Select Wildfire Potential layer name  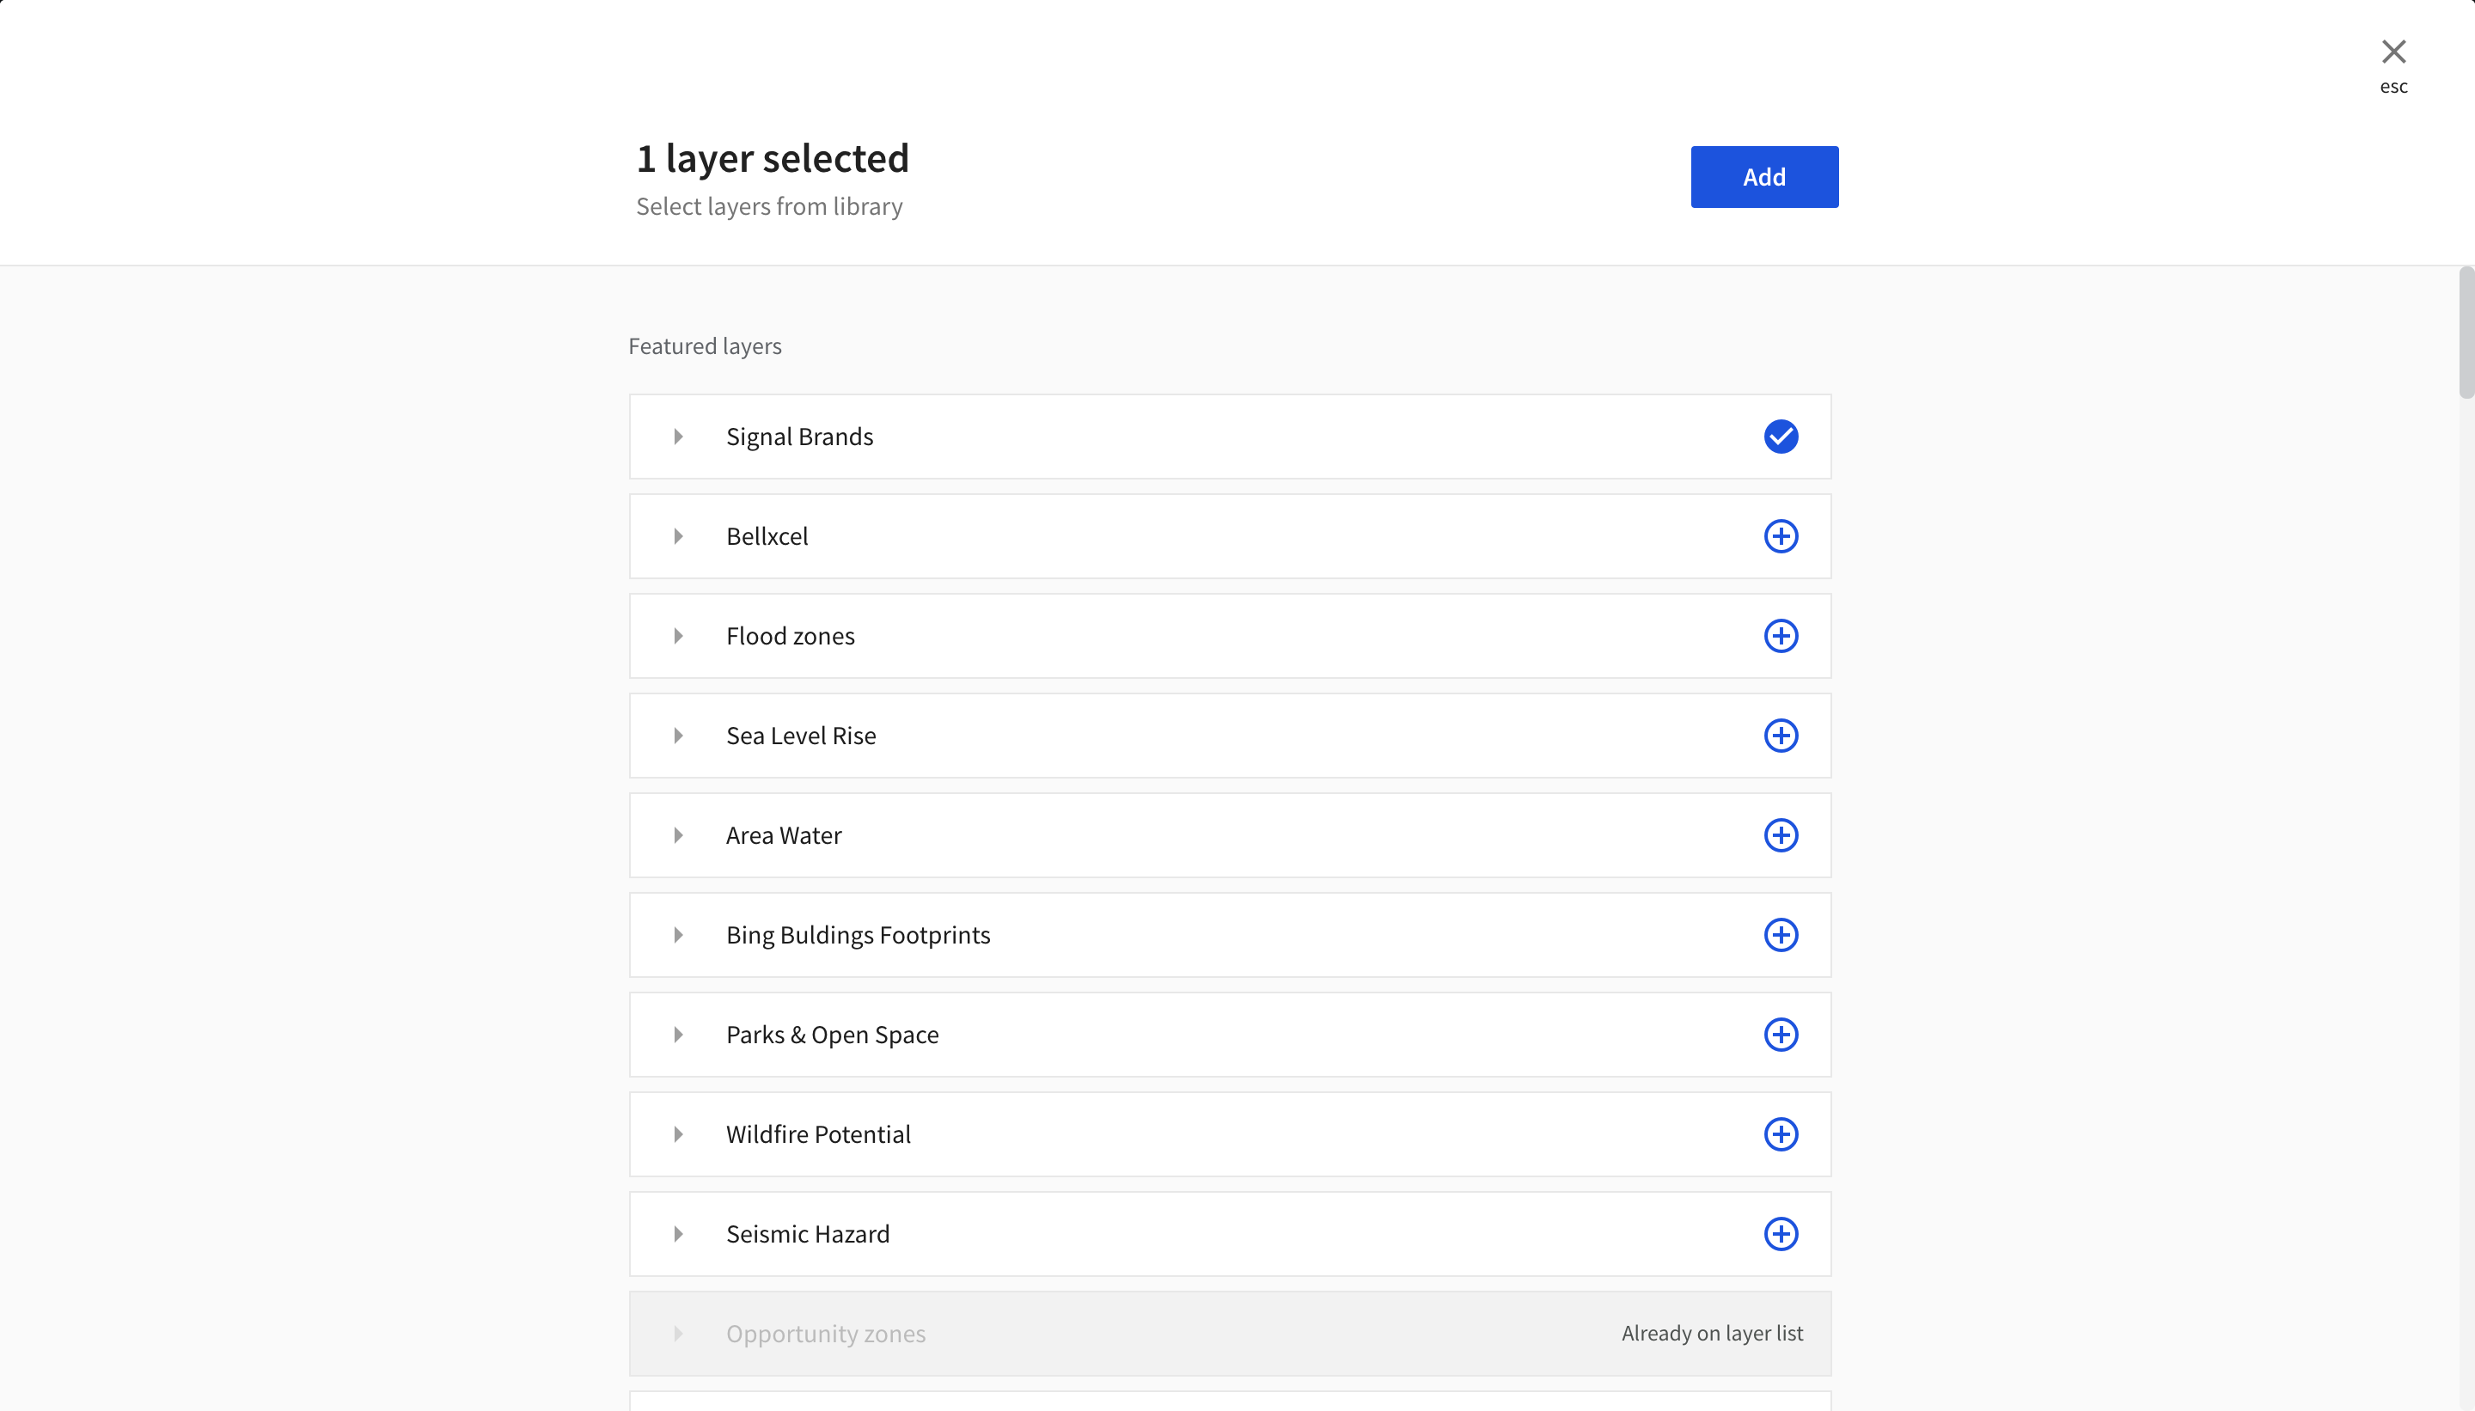point(818,1133)
